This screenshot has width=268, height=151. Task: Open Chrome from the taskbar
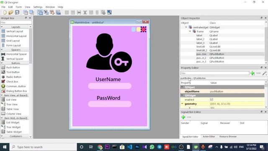100,147
